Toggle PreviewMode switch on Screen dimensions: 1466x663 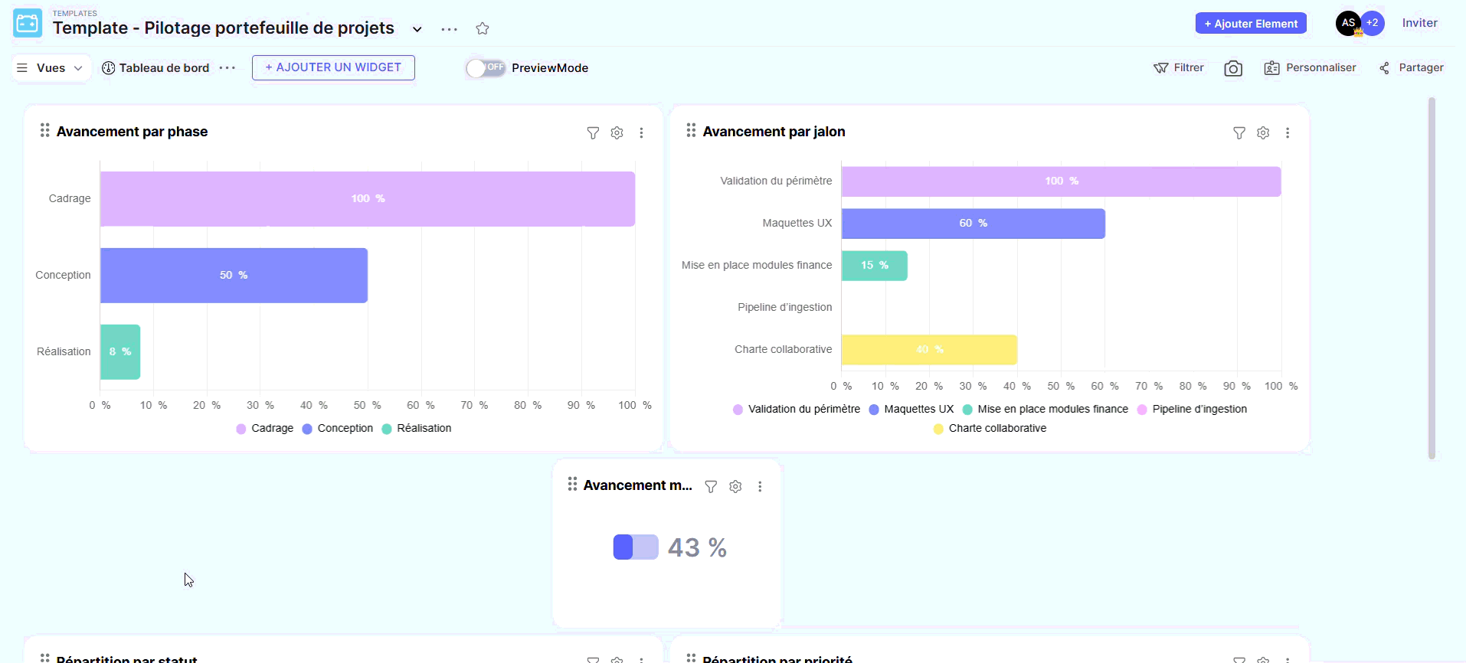[486, 68]
